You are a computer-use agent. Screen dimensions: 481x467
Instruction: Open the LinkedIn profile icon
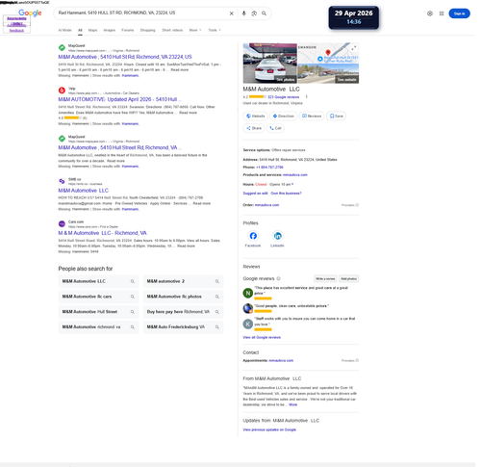(277, 236)
